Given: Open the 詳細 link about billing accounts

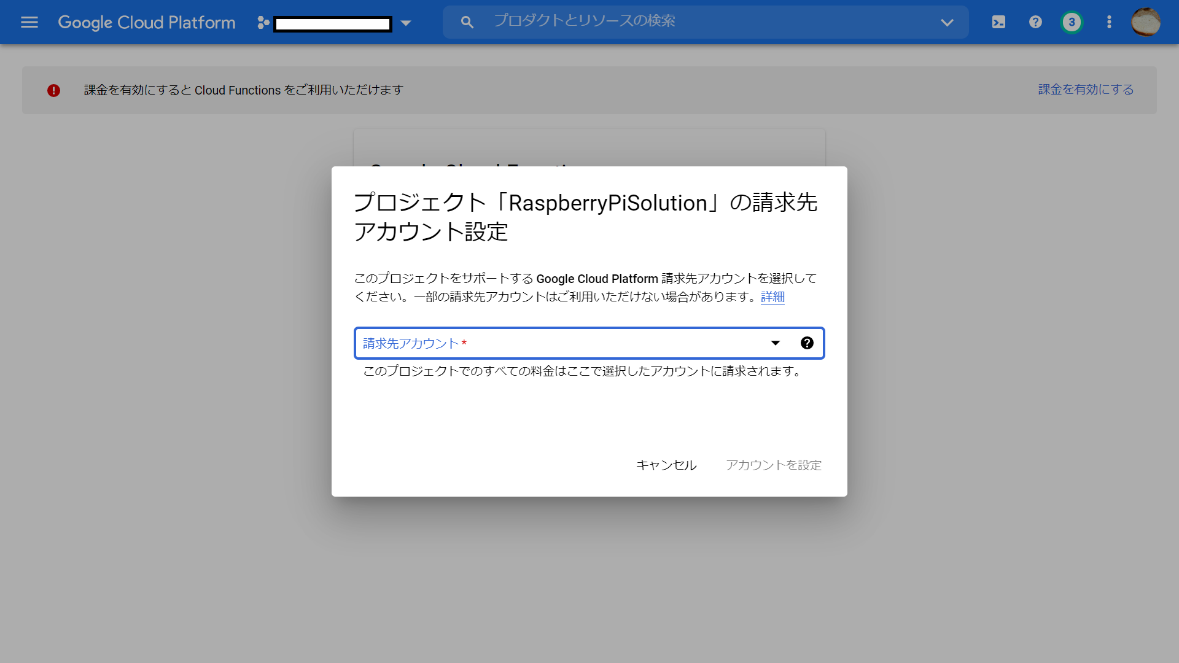Looking at the screenshot, I should click(x=772, y=297).
